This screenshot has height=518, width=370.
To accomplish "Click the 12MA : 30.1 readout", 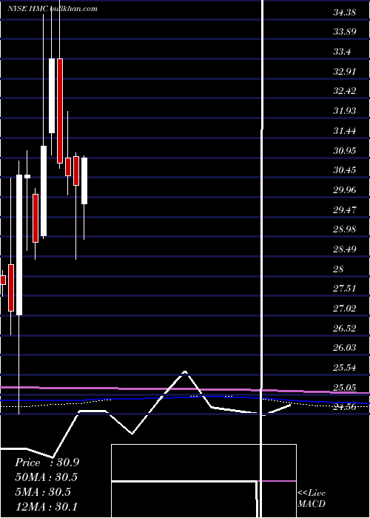I will tap(46, 506).
